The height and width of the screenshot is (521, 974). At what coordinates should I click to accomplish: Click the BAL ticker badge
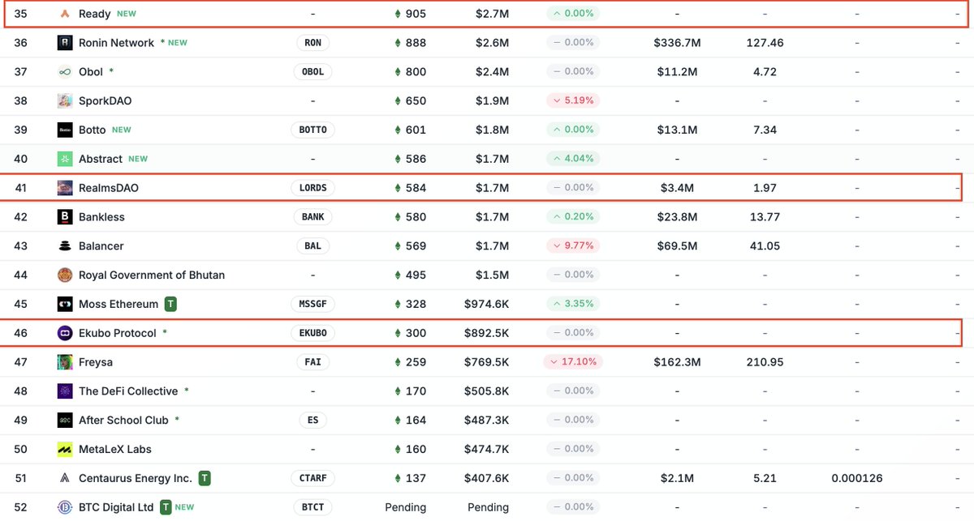(312, 246)
